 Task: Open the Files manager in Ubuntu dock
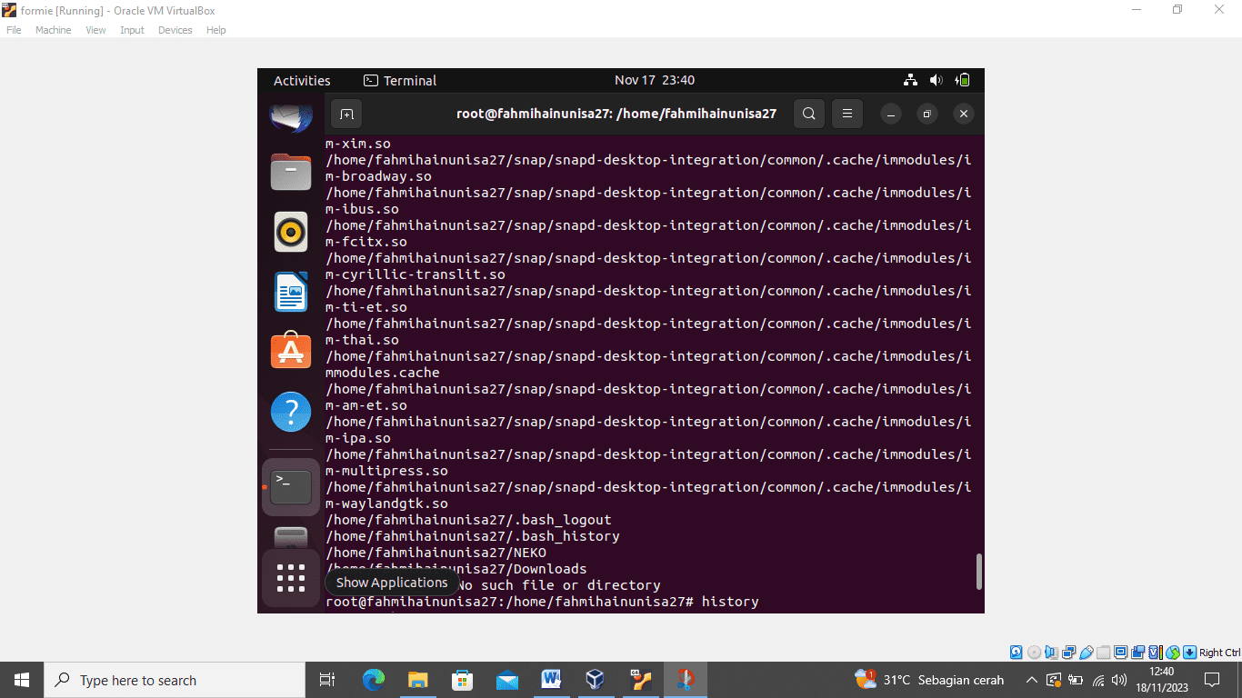[x=291, y=171]
